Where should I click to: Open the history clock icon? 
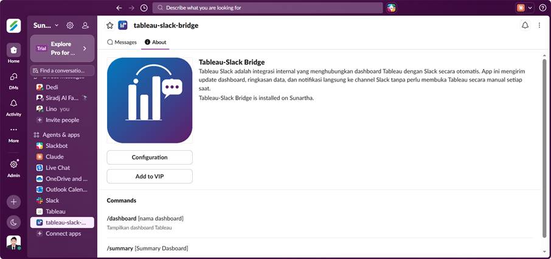tap(144, 8)
